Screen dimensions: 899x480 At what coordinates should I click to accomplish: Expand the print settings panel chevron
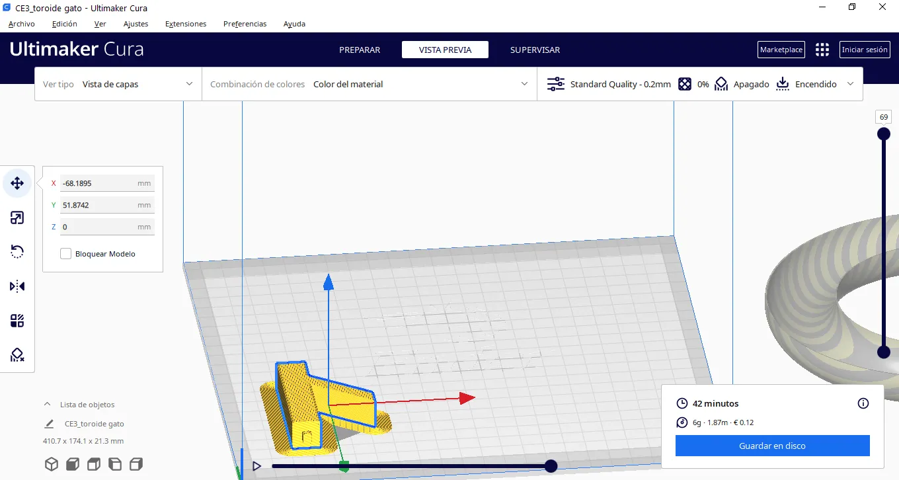(x=850, y=84)
